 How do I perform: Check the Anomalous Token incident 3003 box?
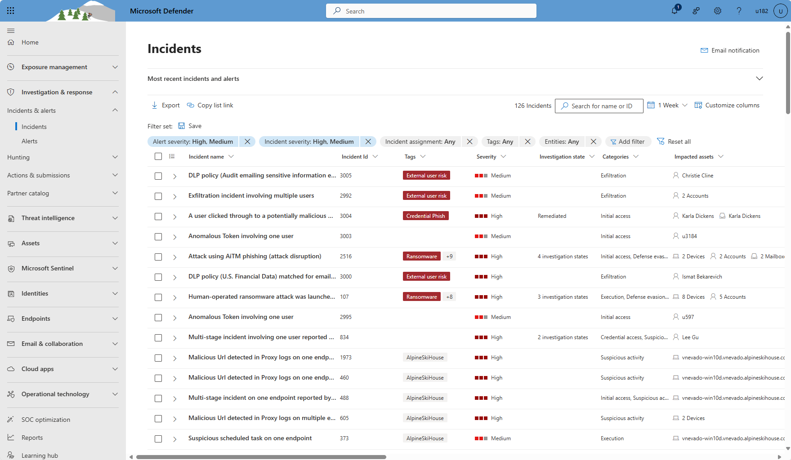click(x=158, y=237)
